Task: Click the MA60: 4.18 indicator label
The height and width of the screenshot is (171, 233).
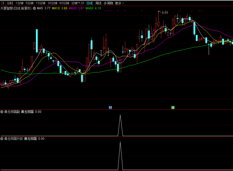Action: (x=93, y=8)
